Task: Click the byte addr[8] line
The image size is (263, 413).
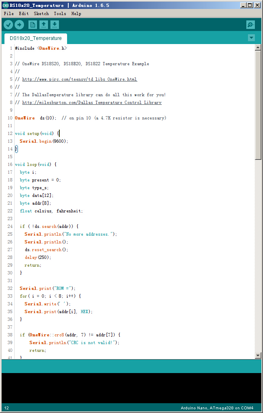Action: [35, 203]
